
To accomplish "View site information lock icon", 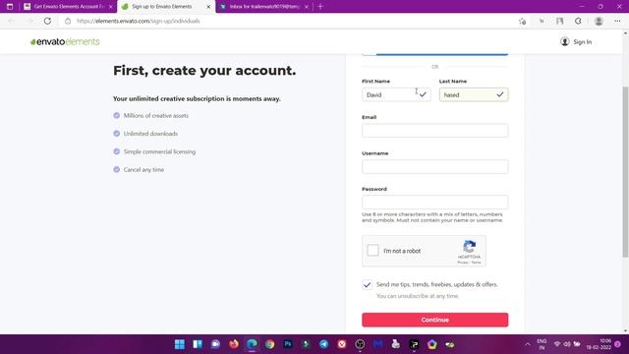I will 68,21.
